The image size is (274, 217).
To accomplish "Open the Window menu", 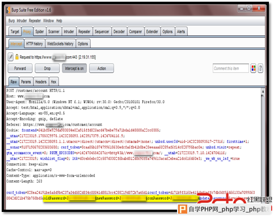I will 48,21.
